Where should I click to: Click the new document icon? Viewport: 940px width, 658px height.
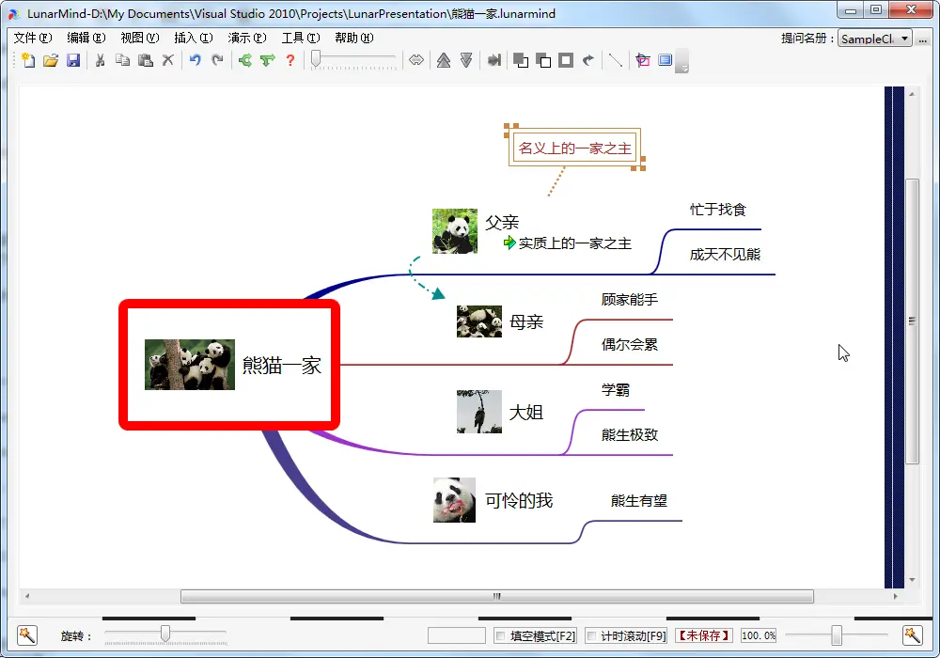27,60
